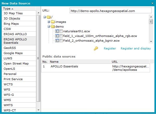The width and height of the screenshot is (156, 114).
Task: Choose LUWS in the type list
Action: pos(19,58)
